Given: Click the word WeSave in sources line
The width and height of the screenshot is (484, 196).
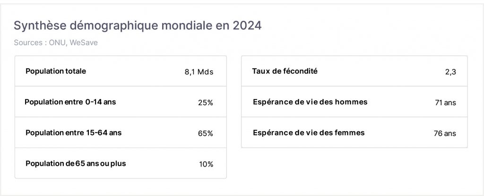Looking at the screenshot, I should pyautogui.click(x=84, y=43).
